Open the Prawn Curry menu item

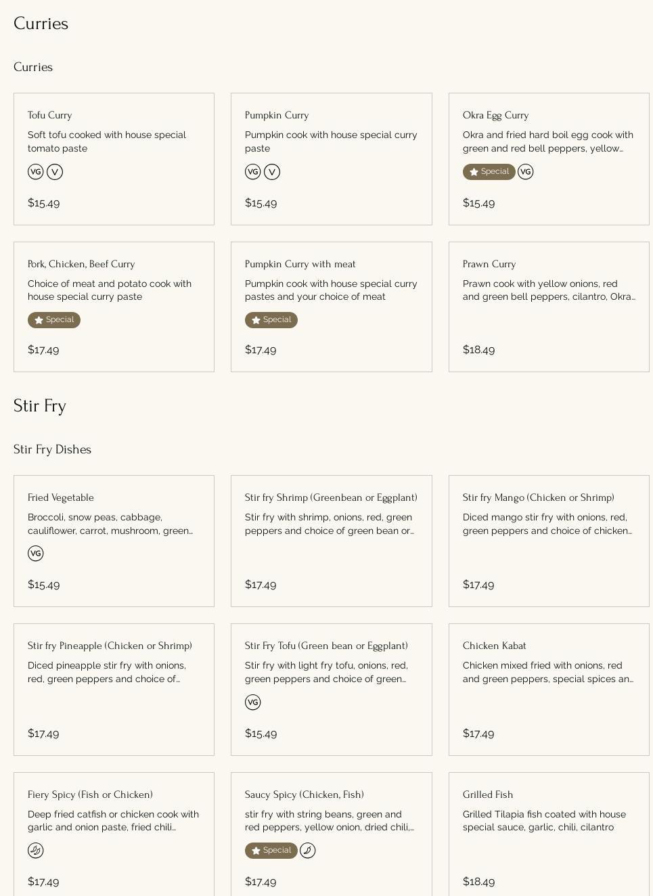click(x=548, y=307)
